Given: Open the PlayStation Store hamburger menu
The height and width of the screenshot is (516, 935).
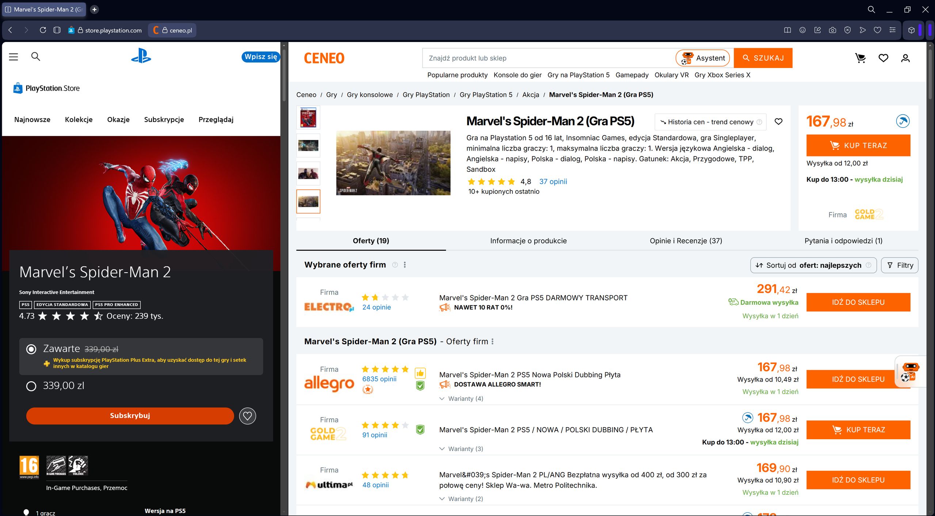Looking at the screenshot, I should coord(14,57).
